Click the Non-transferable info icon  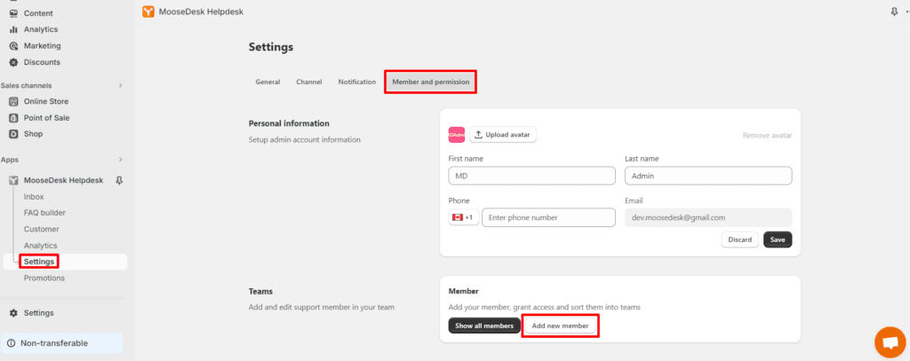(11, 343)
